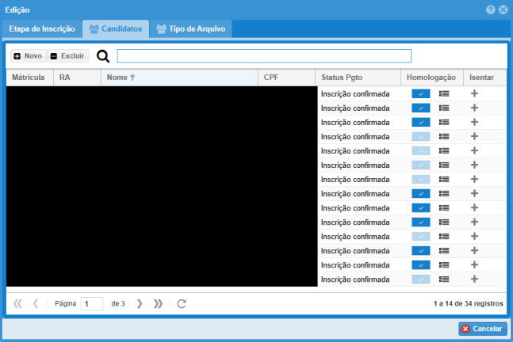
Task: Click the magnifying glass search icon
Action: [102, 56]
